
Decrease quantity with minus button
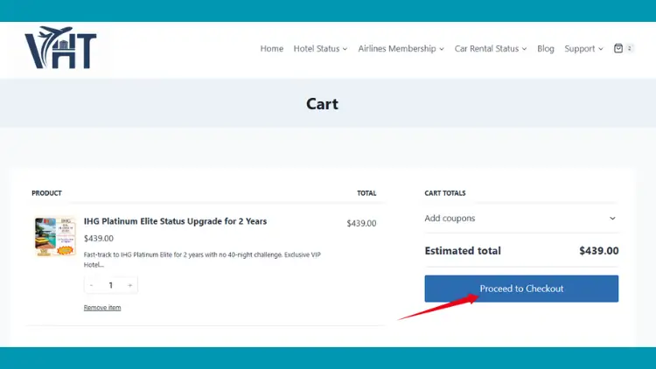[x=91, y=285]
